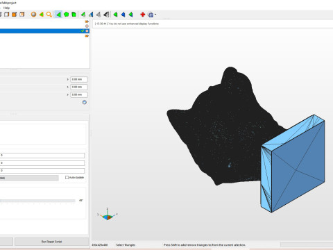Open the Help menu
333x250 pixels.
(6, 8)
